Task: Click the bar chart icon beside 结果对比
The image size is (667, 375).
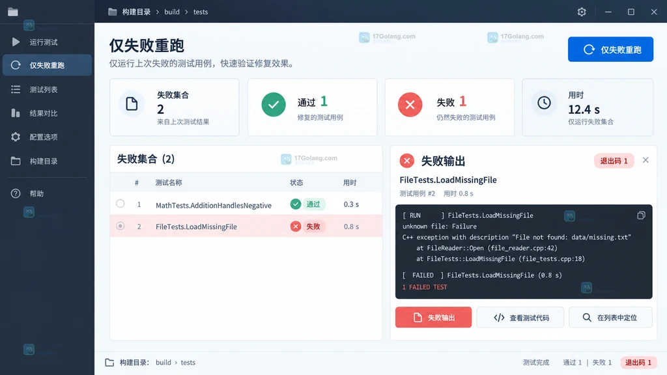Action: point(16,113)
